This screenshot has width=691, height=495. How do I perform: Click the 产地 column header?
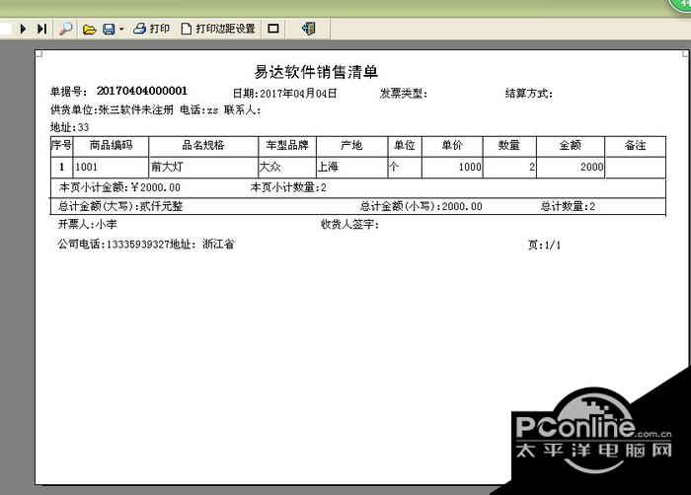tap(351, 145)
